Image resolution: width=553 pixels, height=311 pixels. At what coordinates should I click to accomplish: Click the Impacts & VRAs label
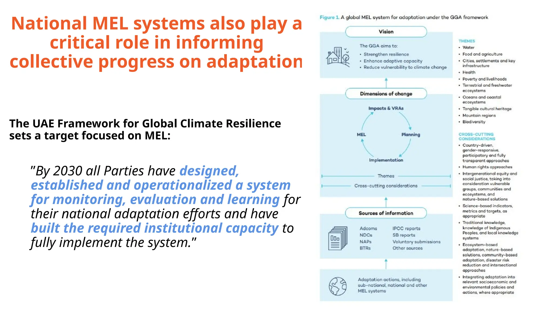[386, 108]
